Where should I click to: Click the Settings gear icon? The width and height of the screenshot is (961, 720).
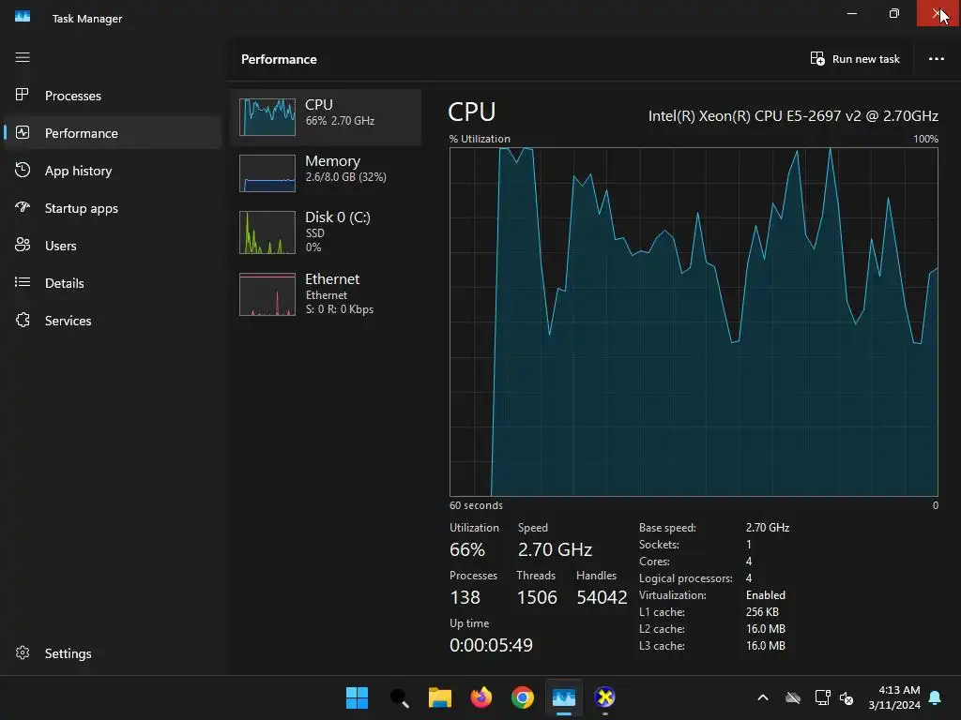23,652
